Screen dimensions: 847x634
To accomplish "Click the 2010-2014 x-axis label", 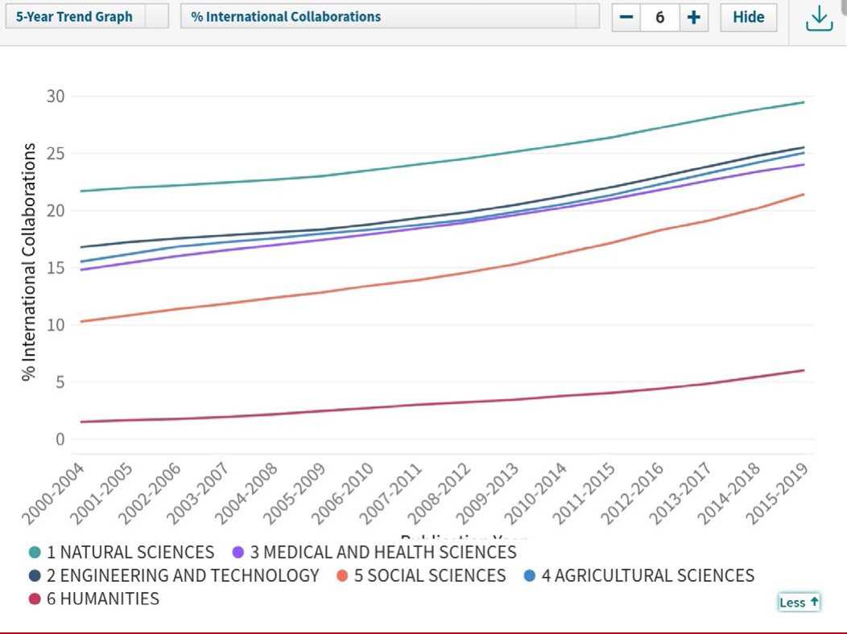I will [535, 493].
